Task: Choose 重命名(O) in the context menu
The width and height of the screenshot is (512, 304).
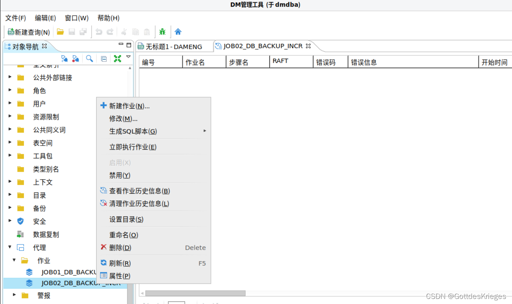Action: pos(153,235)
